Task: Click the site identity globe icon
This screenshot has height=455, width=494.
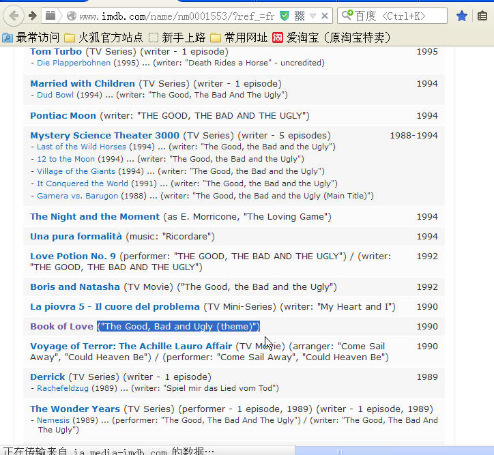Action: (x=72, y=16)
